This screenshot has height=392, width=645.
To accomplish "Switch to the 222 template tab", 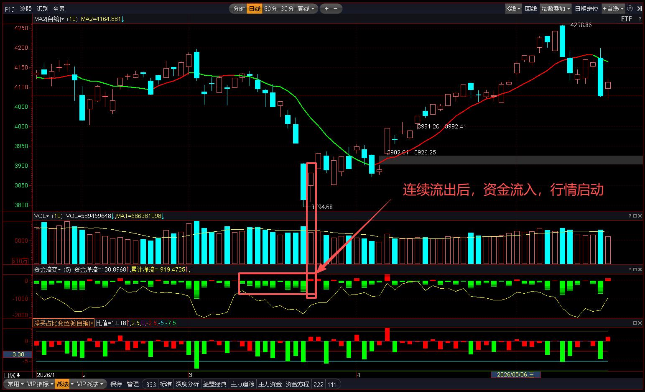I will point(319,384).
